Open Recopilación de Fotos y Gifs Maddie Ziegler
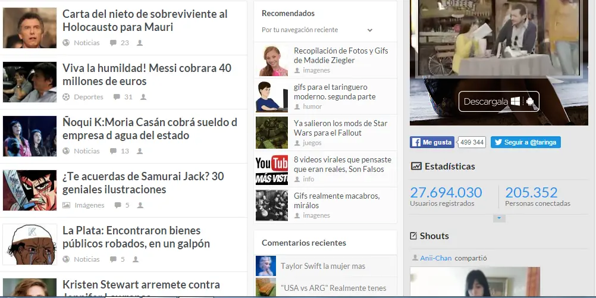The width and height of the screenshot is (596, 298). [x=341, y=55]
